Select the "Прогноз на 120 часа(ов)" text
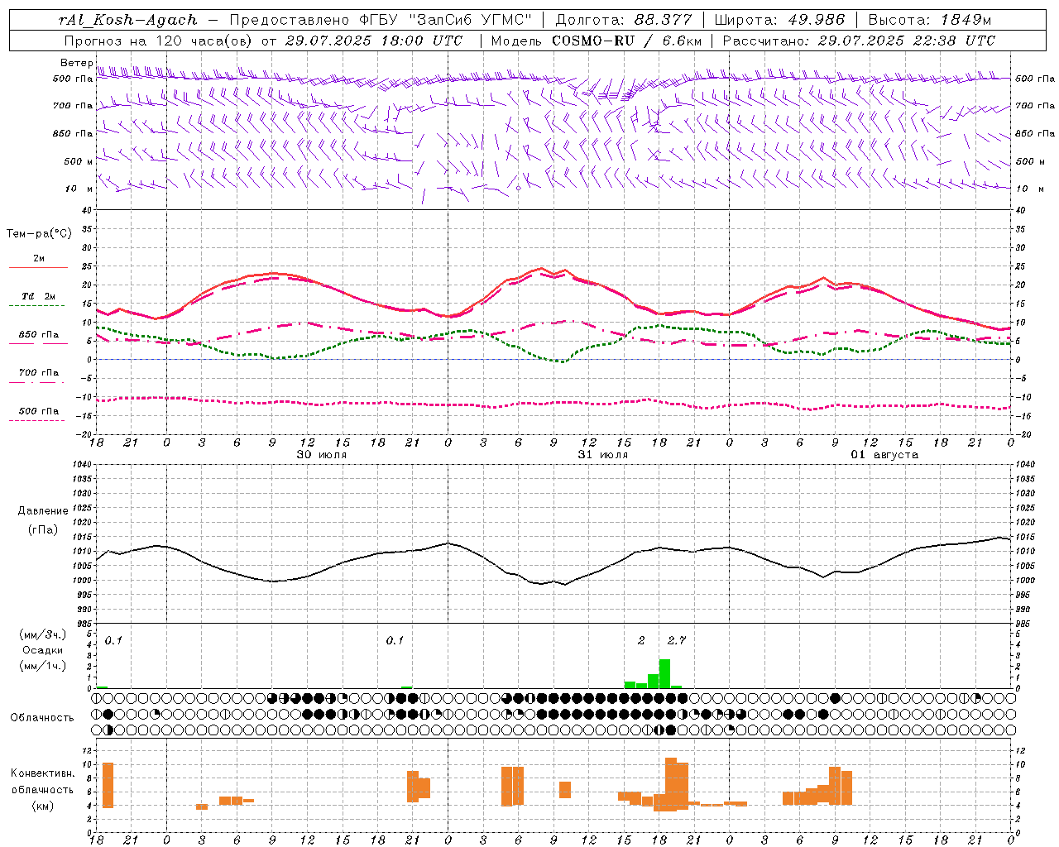The height and width of the screenshot is (847, 1059). (x=160, y=41)
